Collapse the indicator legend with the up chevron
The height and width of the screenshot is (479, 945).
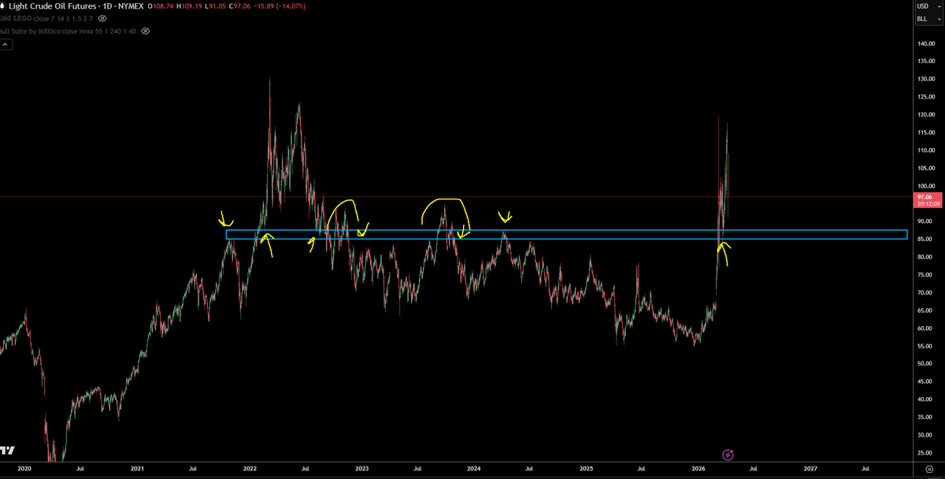6,43
